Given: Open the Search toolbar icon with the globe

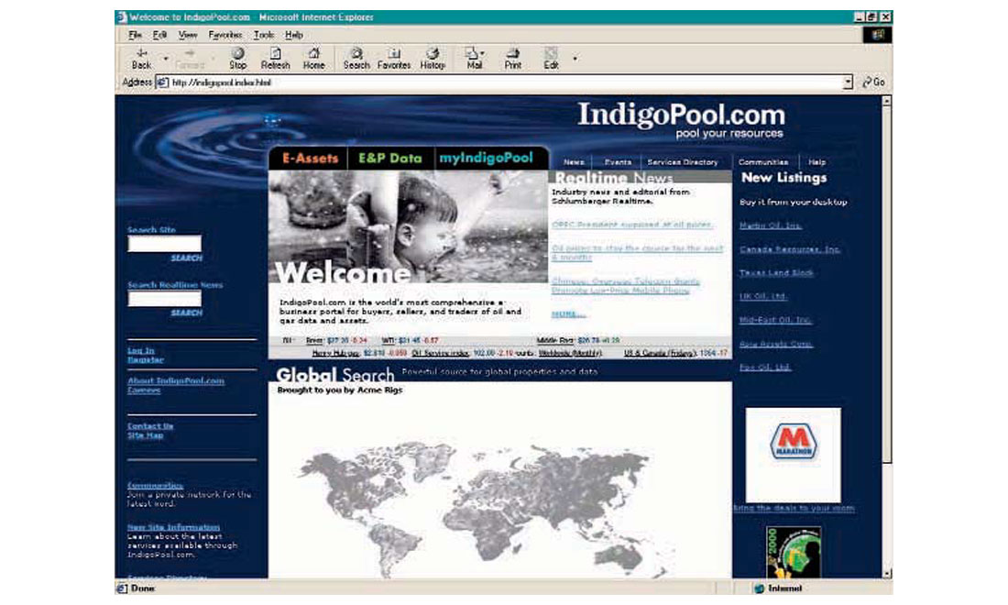Looking at the screenshot, I should click(356, 53).
